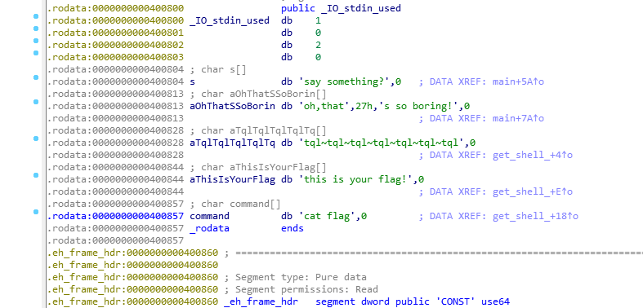643x308 pixels.
Task: Click the db value 2 at 400802
Action: click(x=318, y=45)
